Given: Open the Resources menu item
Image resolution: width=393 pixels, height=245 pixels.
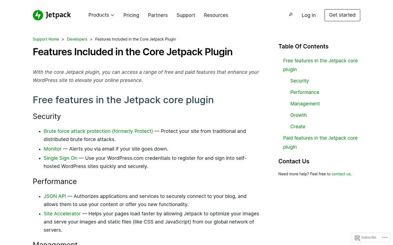Looking at the screenshot, I should point(216,15).
